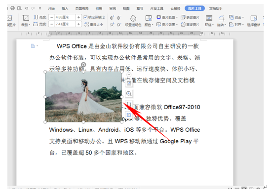Screen dimensions: 273x192
Task: Select the 引用 tab
Action: click(99, 8)
